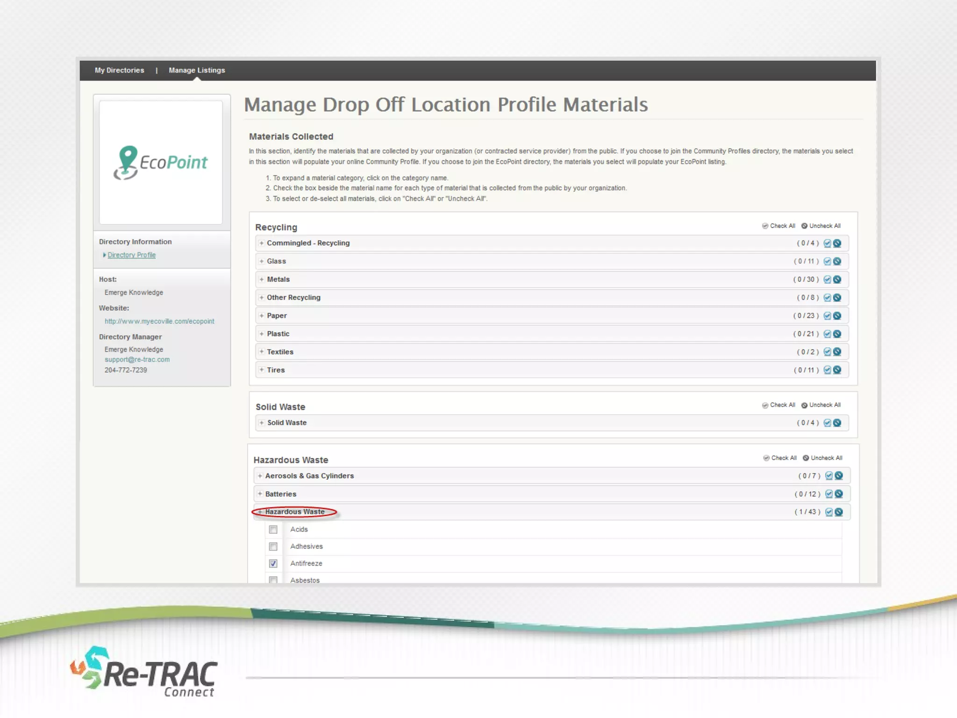Image resolution: width=957 pixels, height=718 pixels.
Task: Click check-all icon in Solid Waste row
Action: tap(827, 423)
